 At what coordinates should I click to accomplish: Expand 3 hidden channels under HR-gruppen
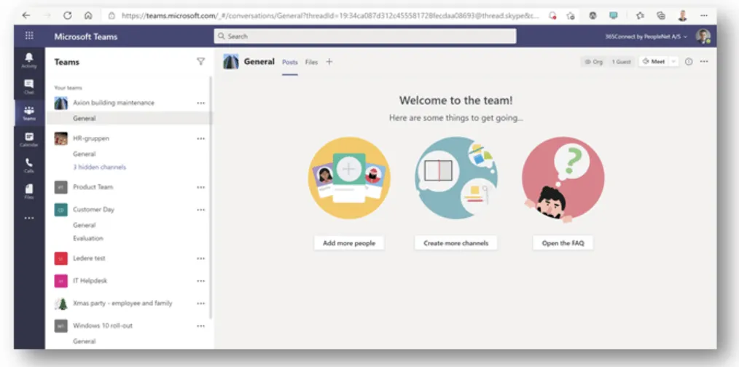point(99,167)
